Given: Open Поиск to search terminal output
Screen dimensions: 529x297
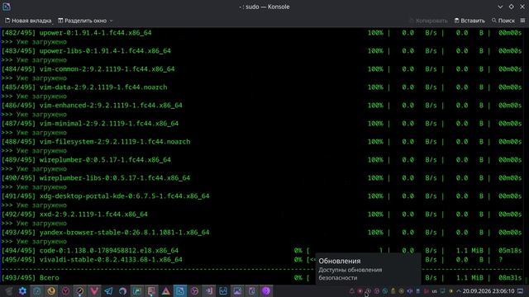Looking at the screenshot, I should tap(503, 21).
